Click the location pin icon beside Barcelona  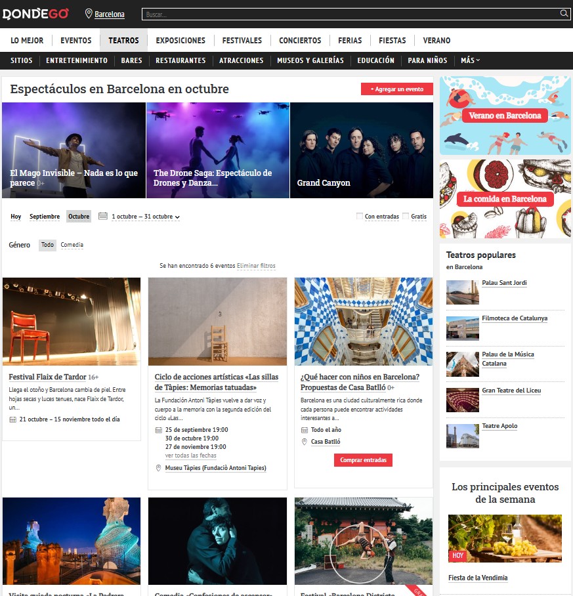[89, 14]
